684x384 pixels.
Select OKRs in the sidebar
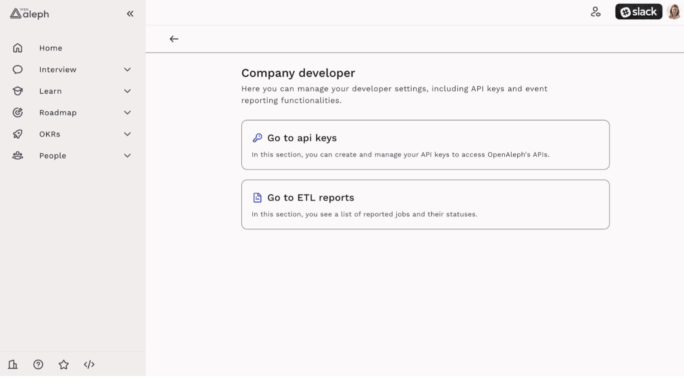pos(50,134)
